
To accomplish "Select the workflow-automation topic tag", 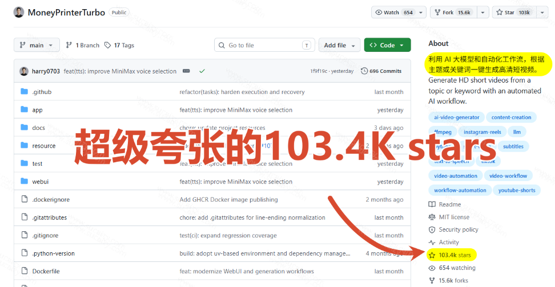I will tap(460, 190).
